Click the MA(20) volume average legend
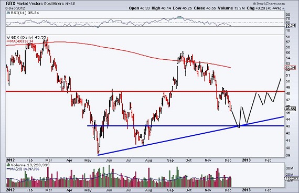Screen dimensions: 299x193 pyautogui.click(x=23, y=169)
